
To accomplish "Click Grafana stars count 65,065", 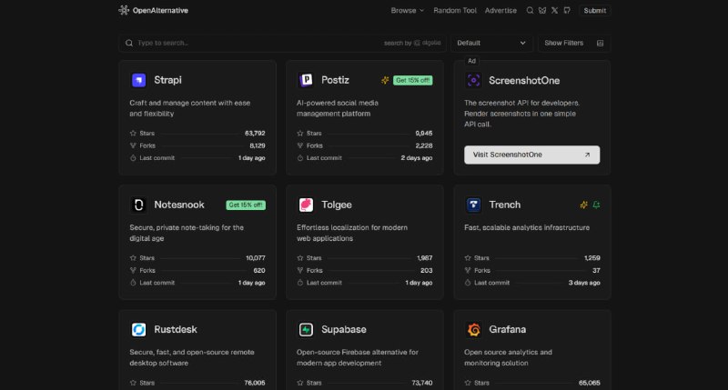I will [589, 383].
